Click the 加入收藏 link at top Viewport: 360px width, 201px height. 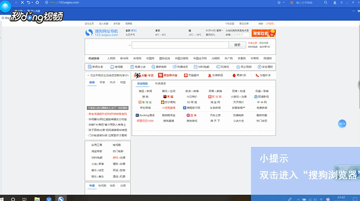tap(103, 23)
